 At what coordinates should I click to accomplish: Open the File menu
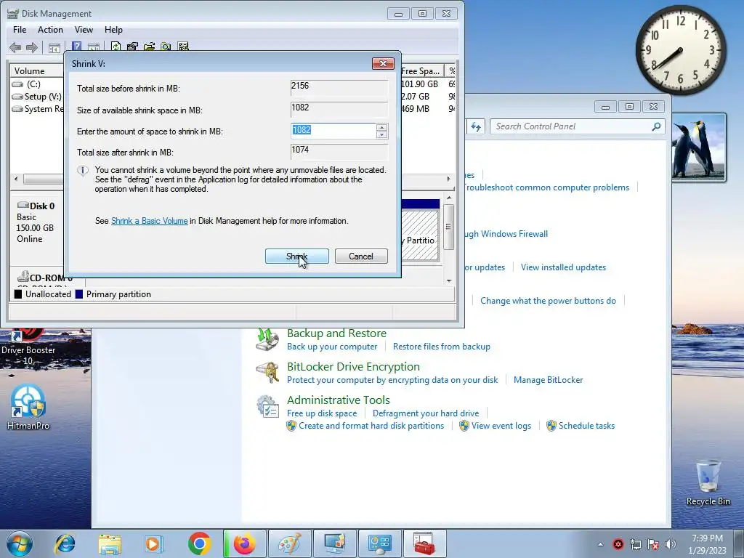20,29
